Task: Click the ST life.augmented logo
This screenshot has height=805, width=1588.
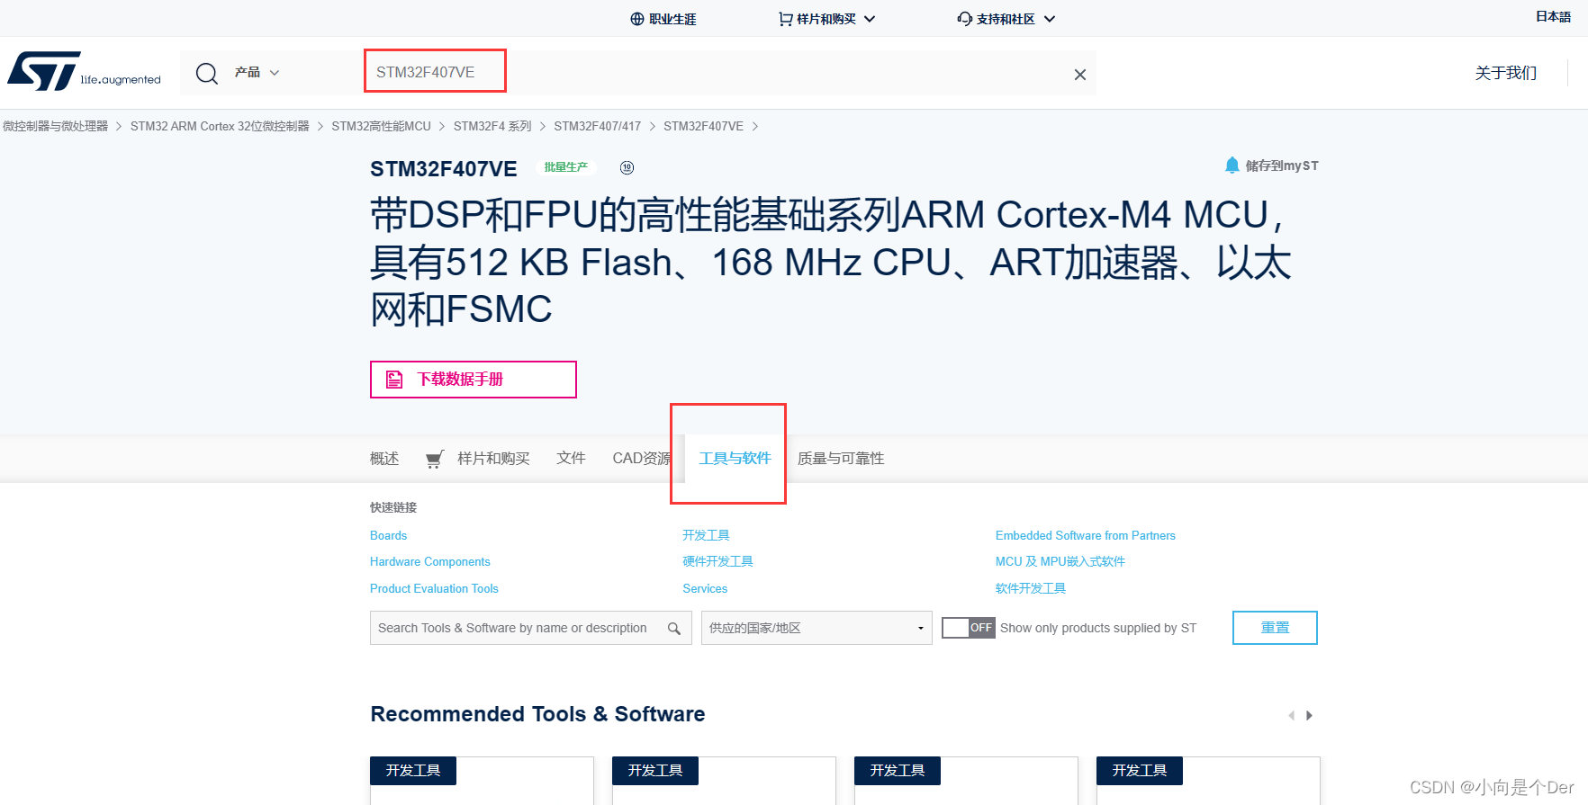Action: (x=84, y=71)
